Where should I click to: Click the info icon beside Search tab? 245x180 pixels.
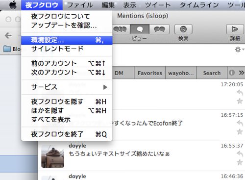pos(232,73)
